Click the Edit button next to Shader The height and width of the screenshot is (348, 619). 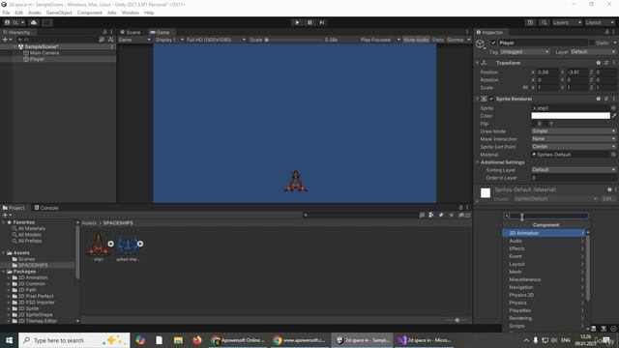pos(608,198)
